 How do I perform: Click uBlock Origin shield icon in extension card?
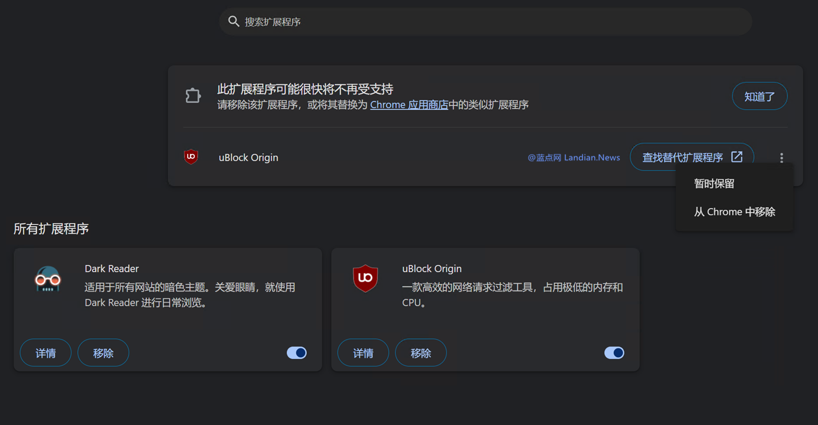(365, 278)
